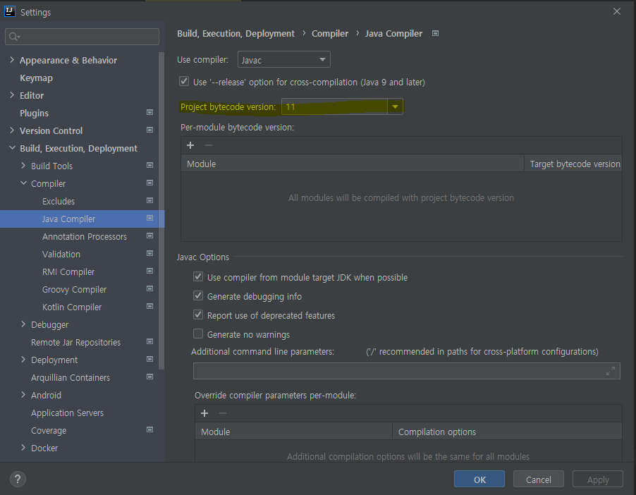The image size is (636, 495).
Task: Collapse Build, Execution, Deployment section
Action: pyautogui.click(x=12, y=148)
